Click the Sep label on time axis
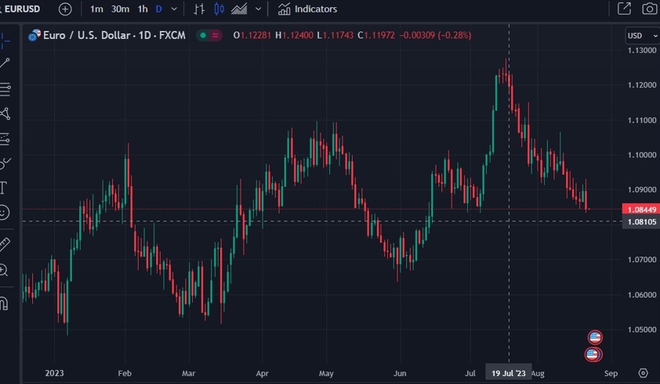The width and height of the screenshot is (660, 384). [x=611, y=373]
